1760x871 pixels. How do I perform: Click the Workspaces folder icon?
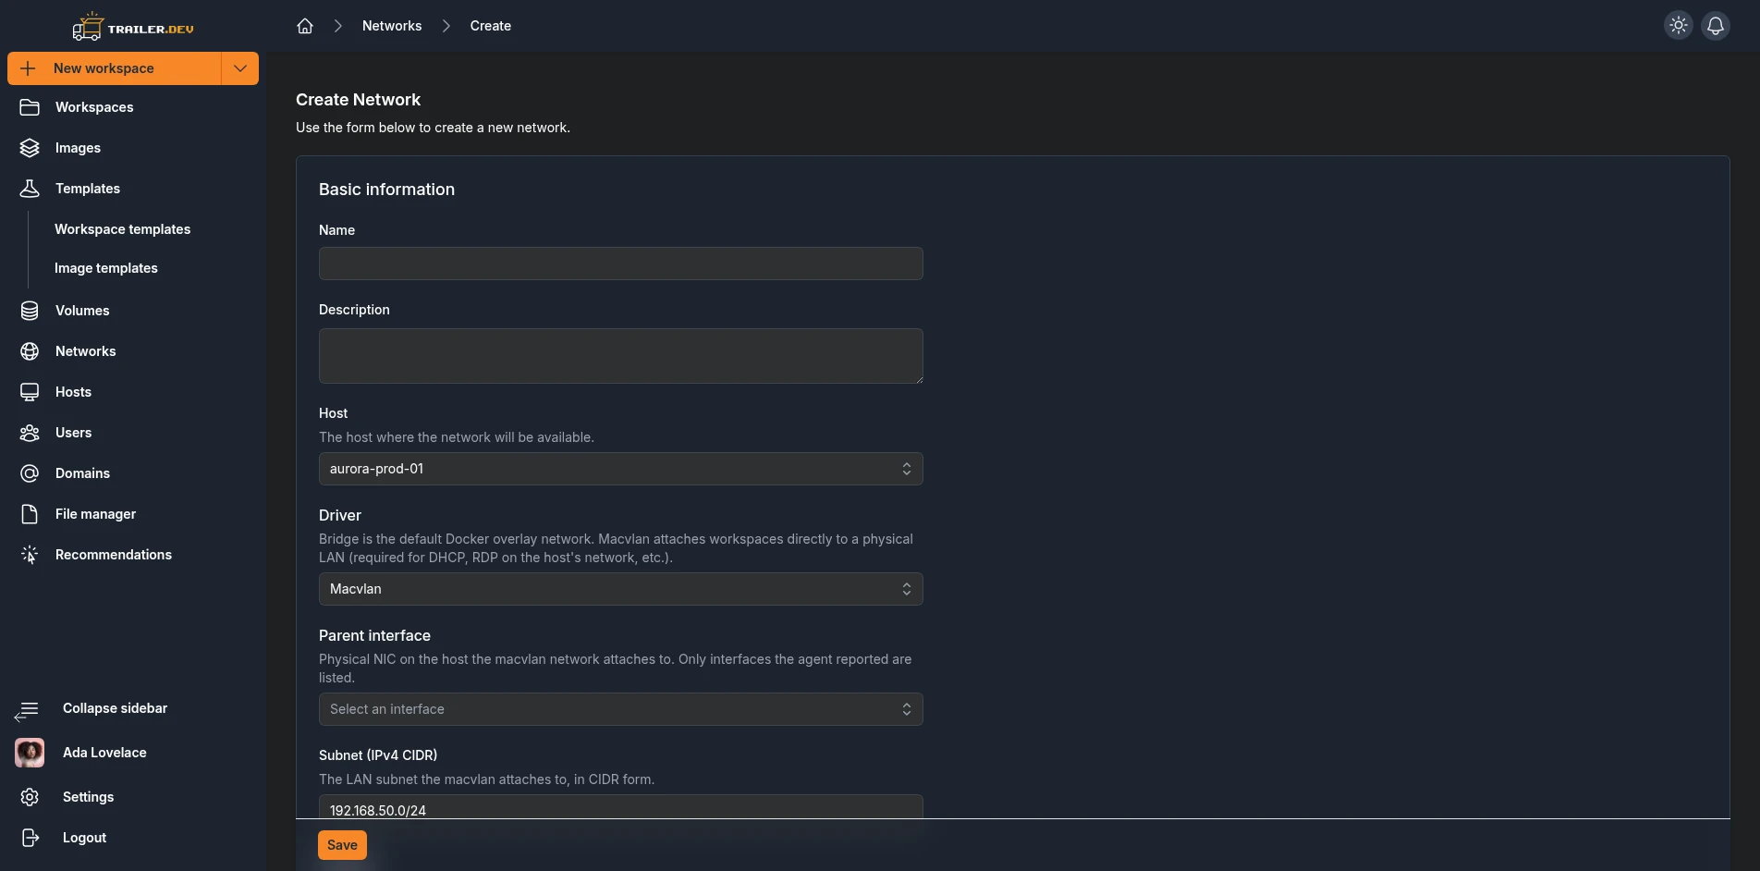point(30,107)
